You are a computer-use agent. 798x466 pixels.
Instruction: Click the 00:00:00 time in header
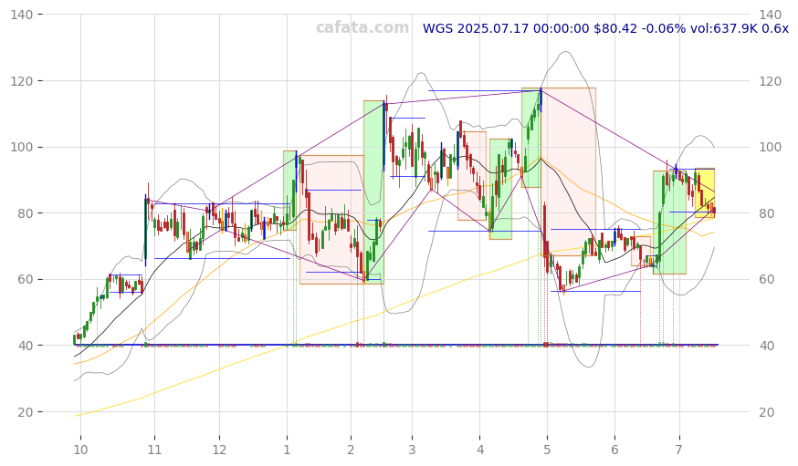(562, 28)
